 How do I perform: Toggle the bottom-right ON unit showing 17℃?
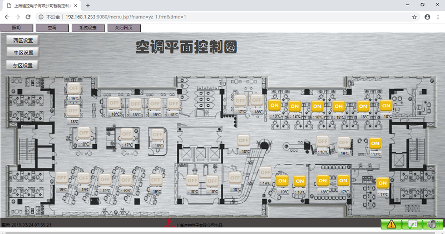coord(382,183)
